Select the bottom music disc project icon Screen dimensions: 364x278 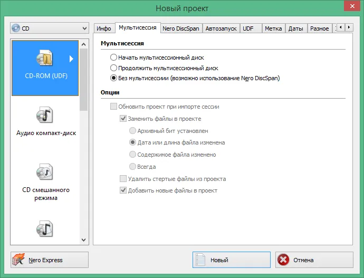44,228
